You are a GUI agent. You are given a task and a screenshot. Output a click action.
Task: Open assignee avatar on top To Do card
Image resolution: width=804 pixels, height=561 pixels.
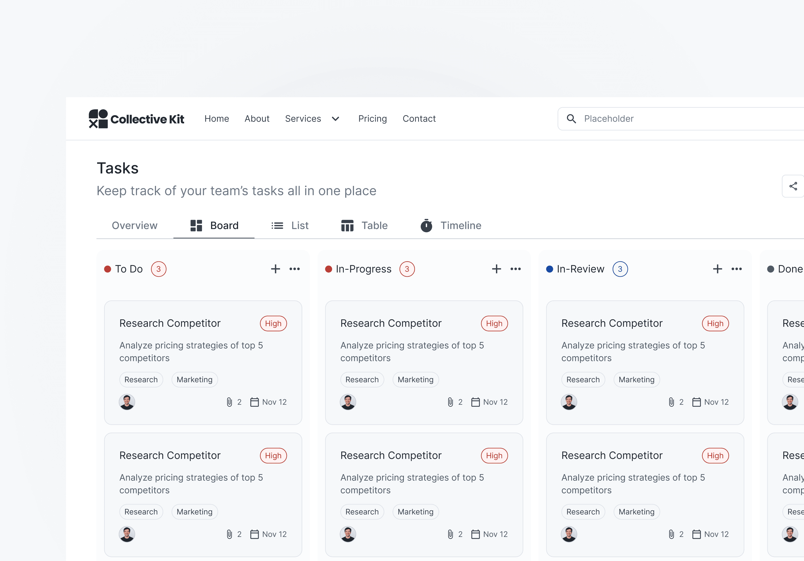[x=127, y=402]
